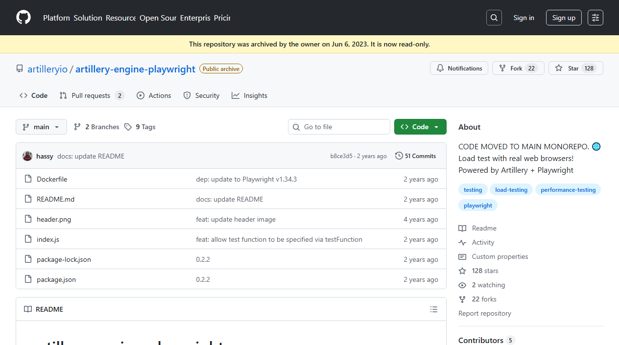Image resolution: width=619 pixels, height=345 pixels.
Task: Click the GitHub logo icon
Action: pyautogui.click(x=24, y=18)
